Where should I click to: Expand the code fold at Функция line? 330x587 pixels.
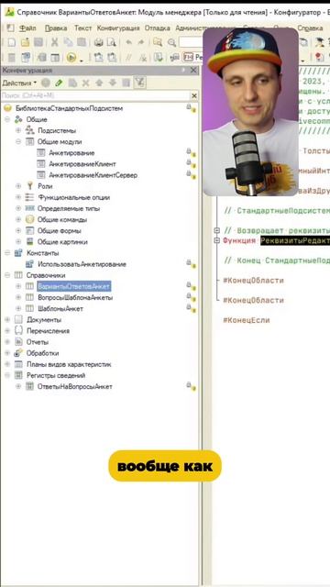coord(216,240)
